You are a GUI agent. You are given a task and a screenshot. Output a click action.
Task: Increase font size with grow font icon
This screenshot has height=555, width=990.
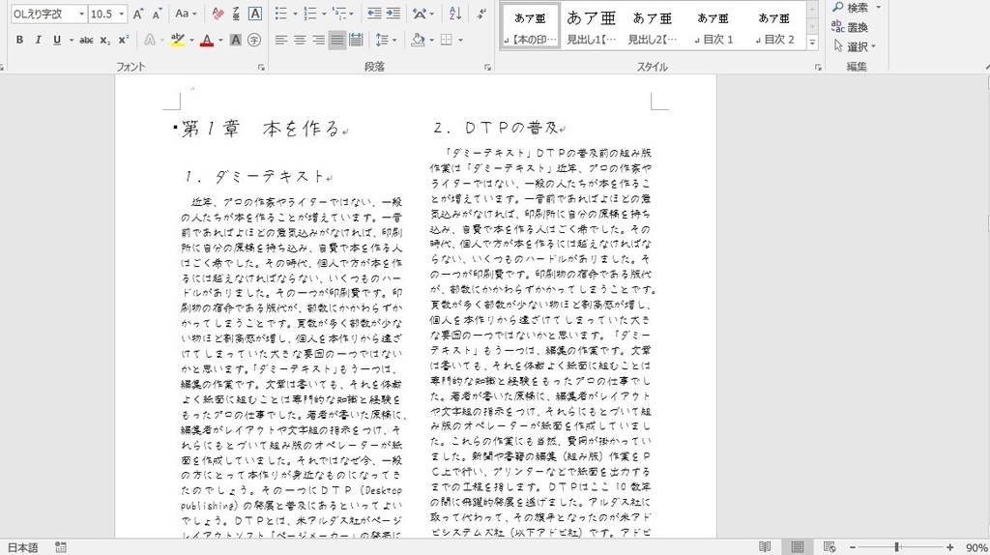tap(138, 14)
